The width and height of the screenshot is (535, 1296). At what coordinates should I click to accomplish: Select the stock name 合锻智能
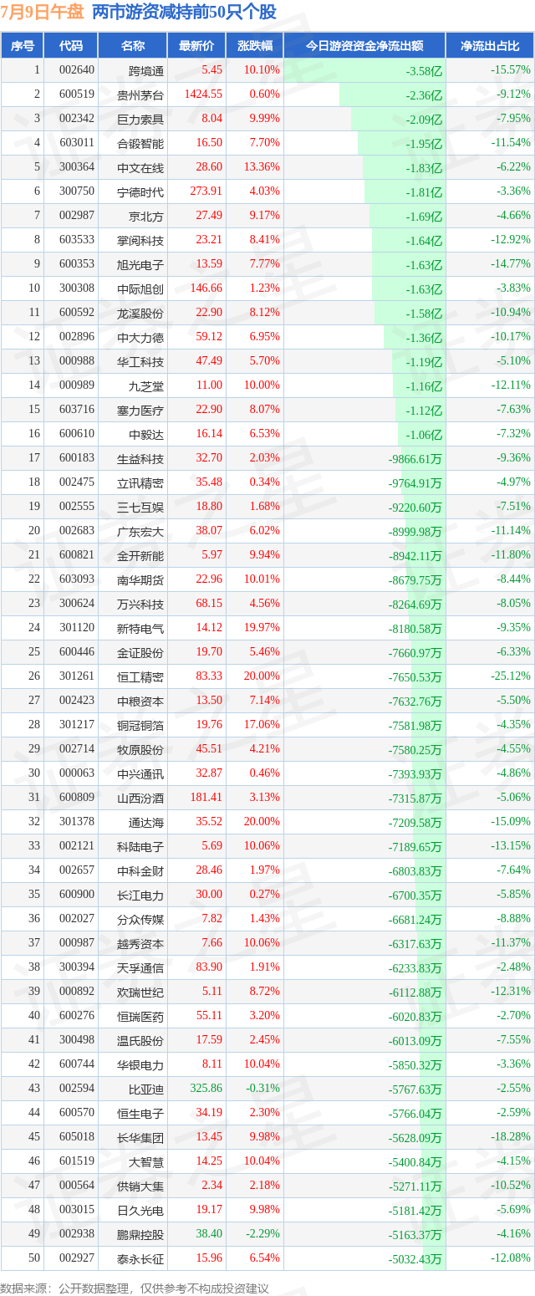(140, 143)
